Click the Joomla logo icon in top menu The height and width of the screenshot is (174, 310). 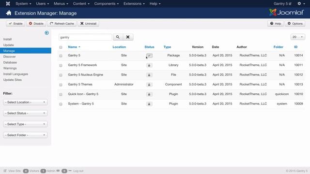point(8,3)
